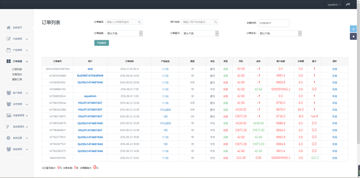Click order number 1471933779515
This screenshot has width=360, height=178.
pyautogui.click(x=57, y=137)
